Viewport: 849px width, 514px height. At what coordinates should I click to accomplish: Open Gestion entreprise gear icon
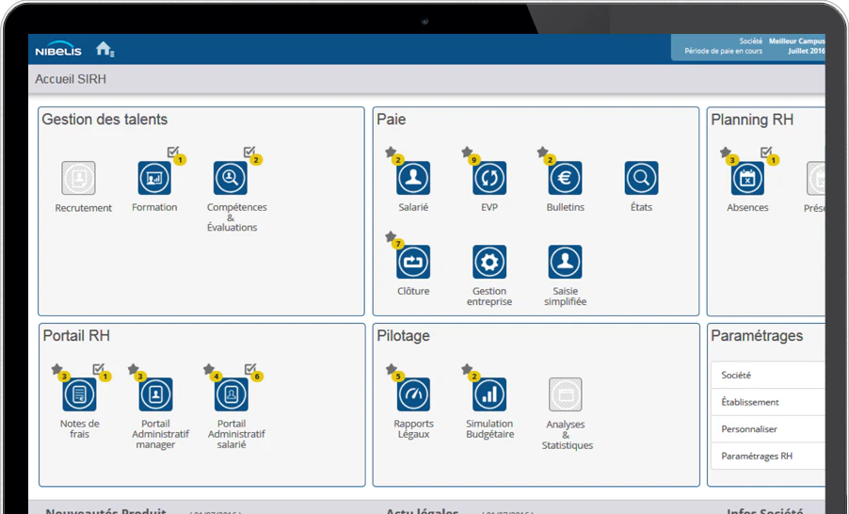489,262
